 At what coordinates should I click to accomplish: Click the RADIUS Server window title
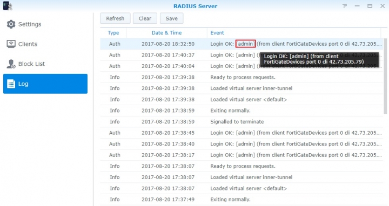pos(195,6)
